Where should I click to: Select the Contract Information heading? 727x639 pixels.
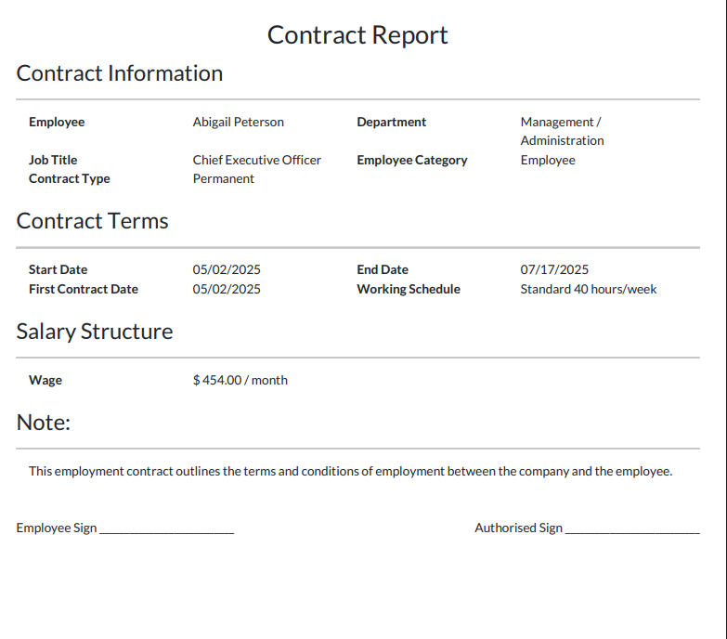coord(120,73)
